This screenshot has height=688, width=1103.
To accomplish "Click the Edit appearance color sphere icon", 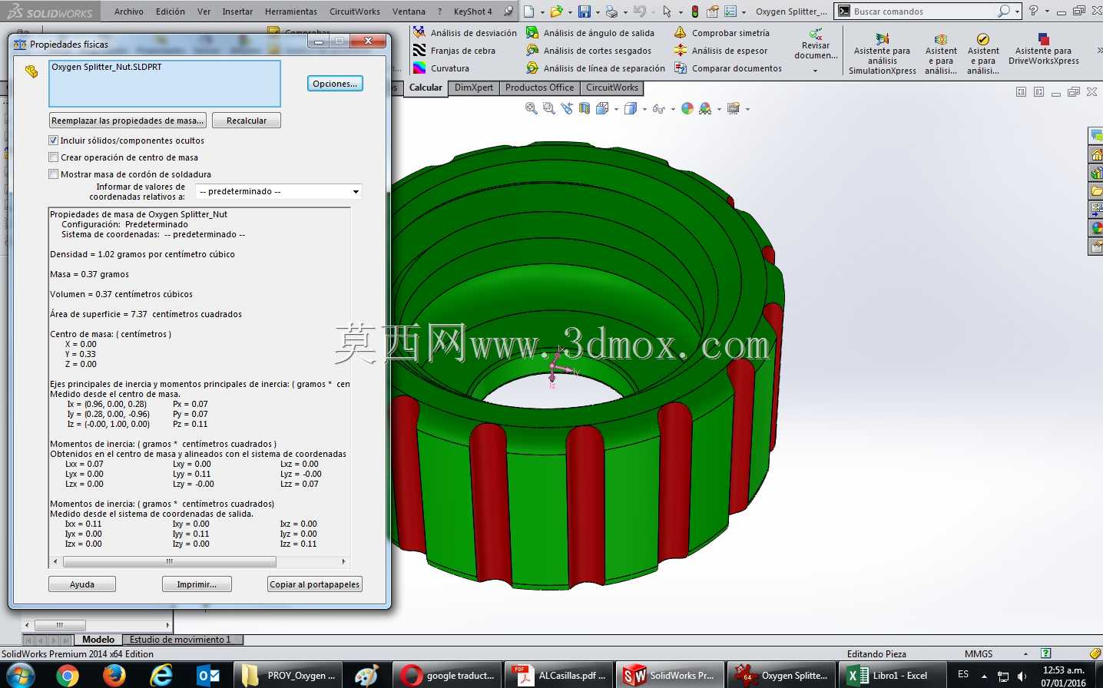I will click(x=687, y=109).
